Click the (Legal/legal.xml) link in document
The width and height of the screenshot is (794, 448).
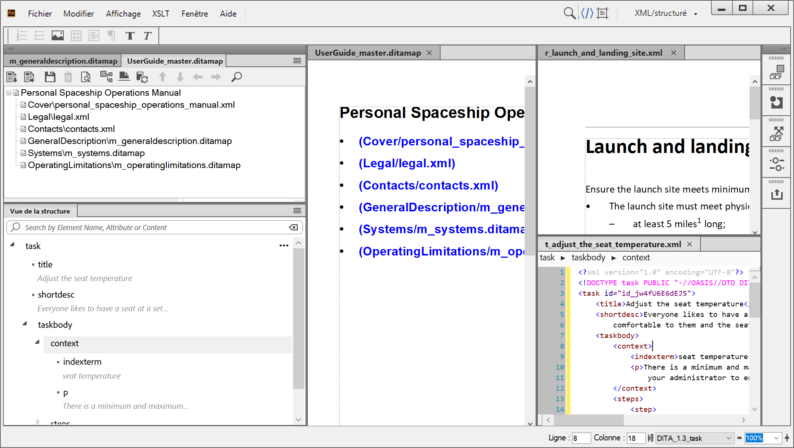click(407, 163)
